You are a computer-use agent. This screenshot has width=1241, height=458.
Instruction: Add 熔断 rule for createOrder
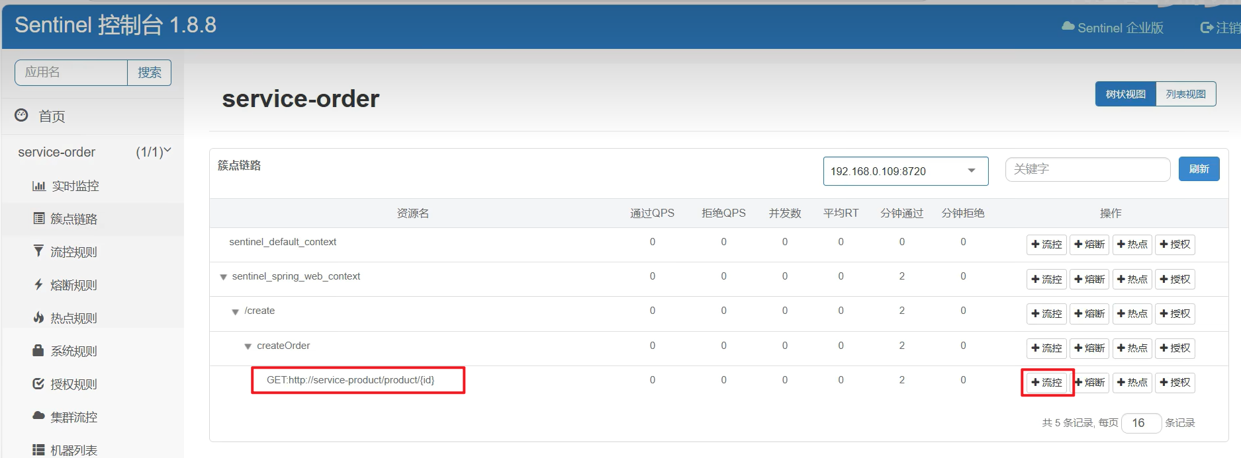coord(1089,348)
